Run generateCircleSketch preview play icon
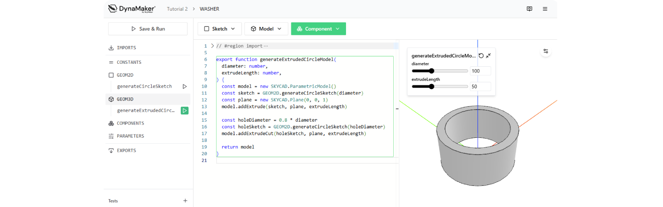 click(184, 87)
